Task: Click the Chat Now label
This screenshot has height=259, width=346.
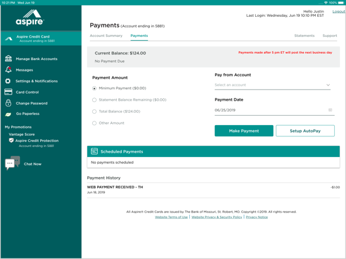Action: click(x=33, y=164)
